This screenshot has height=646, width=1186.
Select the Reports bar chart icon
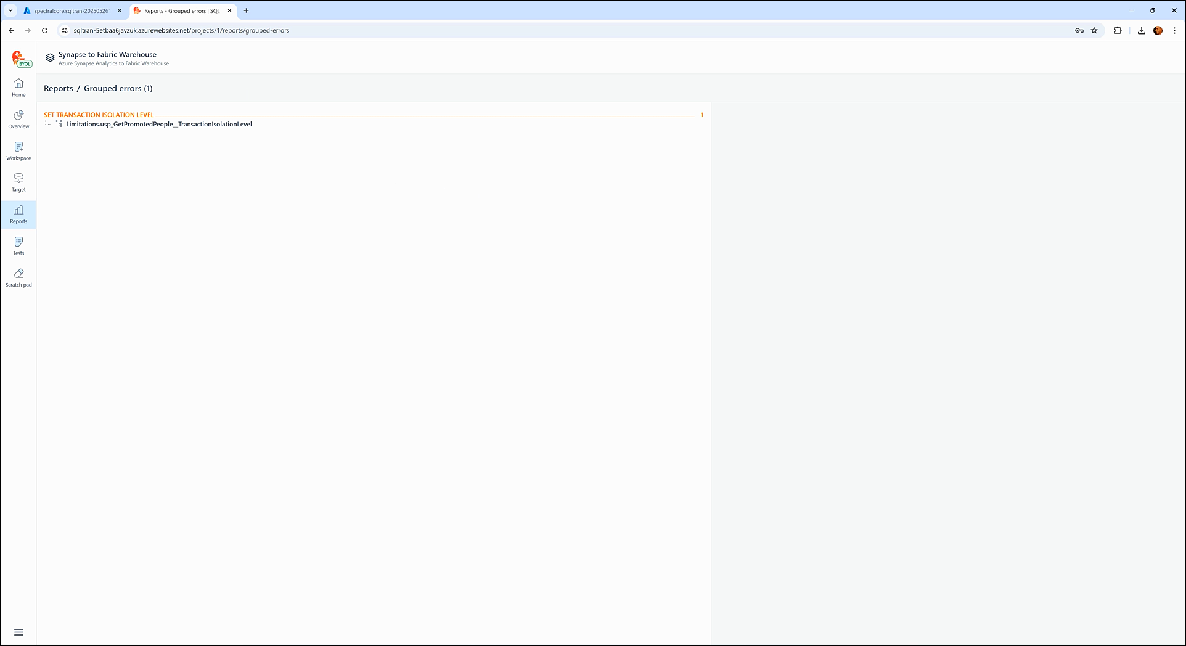[18, 215]
